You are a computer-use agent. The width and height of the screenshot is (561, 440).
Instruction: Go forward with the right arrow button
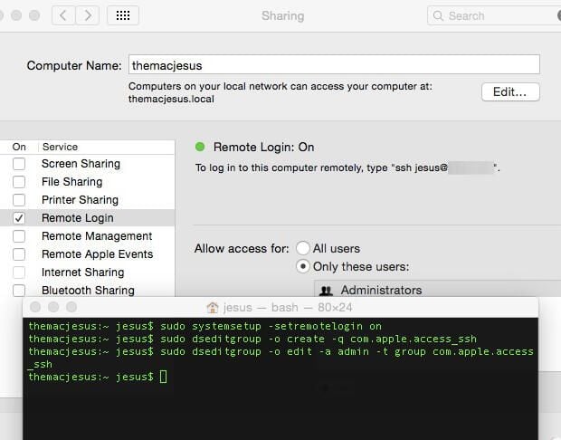pyautogui.click(x=87, y=15)
